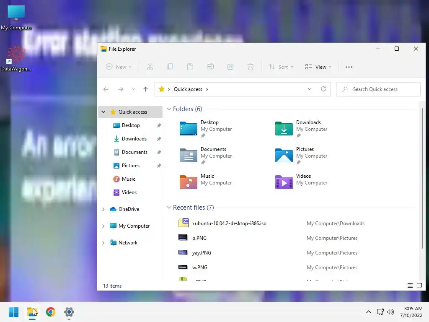The height and width of the screenshot is (322, 429).
Task: Click the network tray icon
Action: pos(380,312)
